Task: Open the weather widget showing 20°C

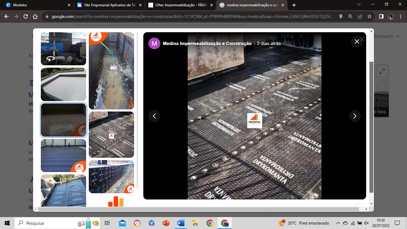Action: (x=304, y=223)
